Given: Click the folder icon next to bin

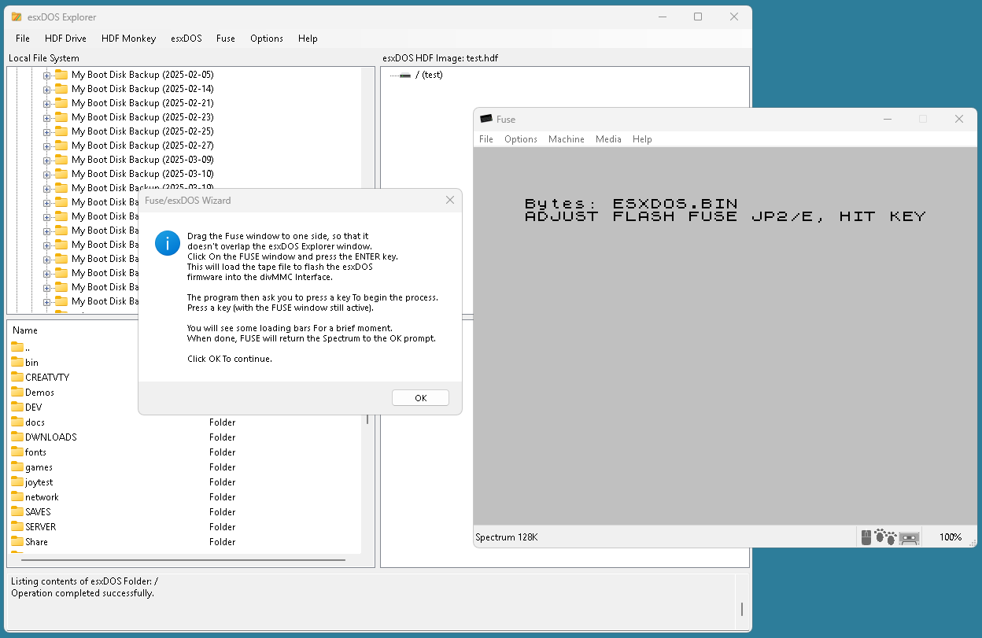Looking at the screenshot, I should coord(17,362).
